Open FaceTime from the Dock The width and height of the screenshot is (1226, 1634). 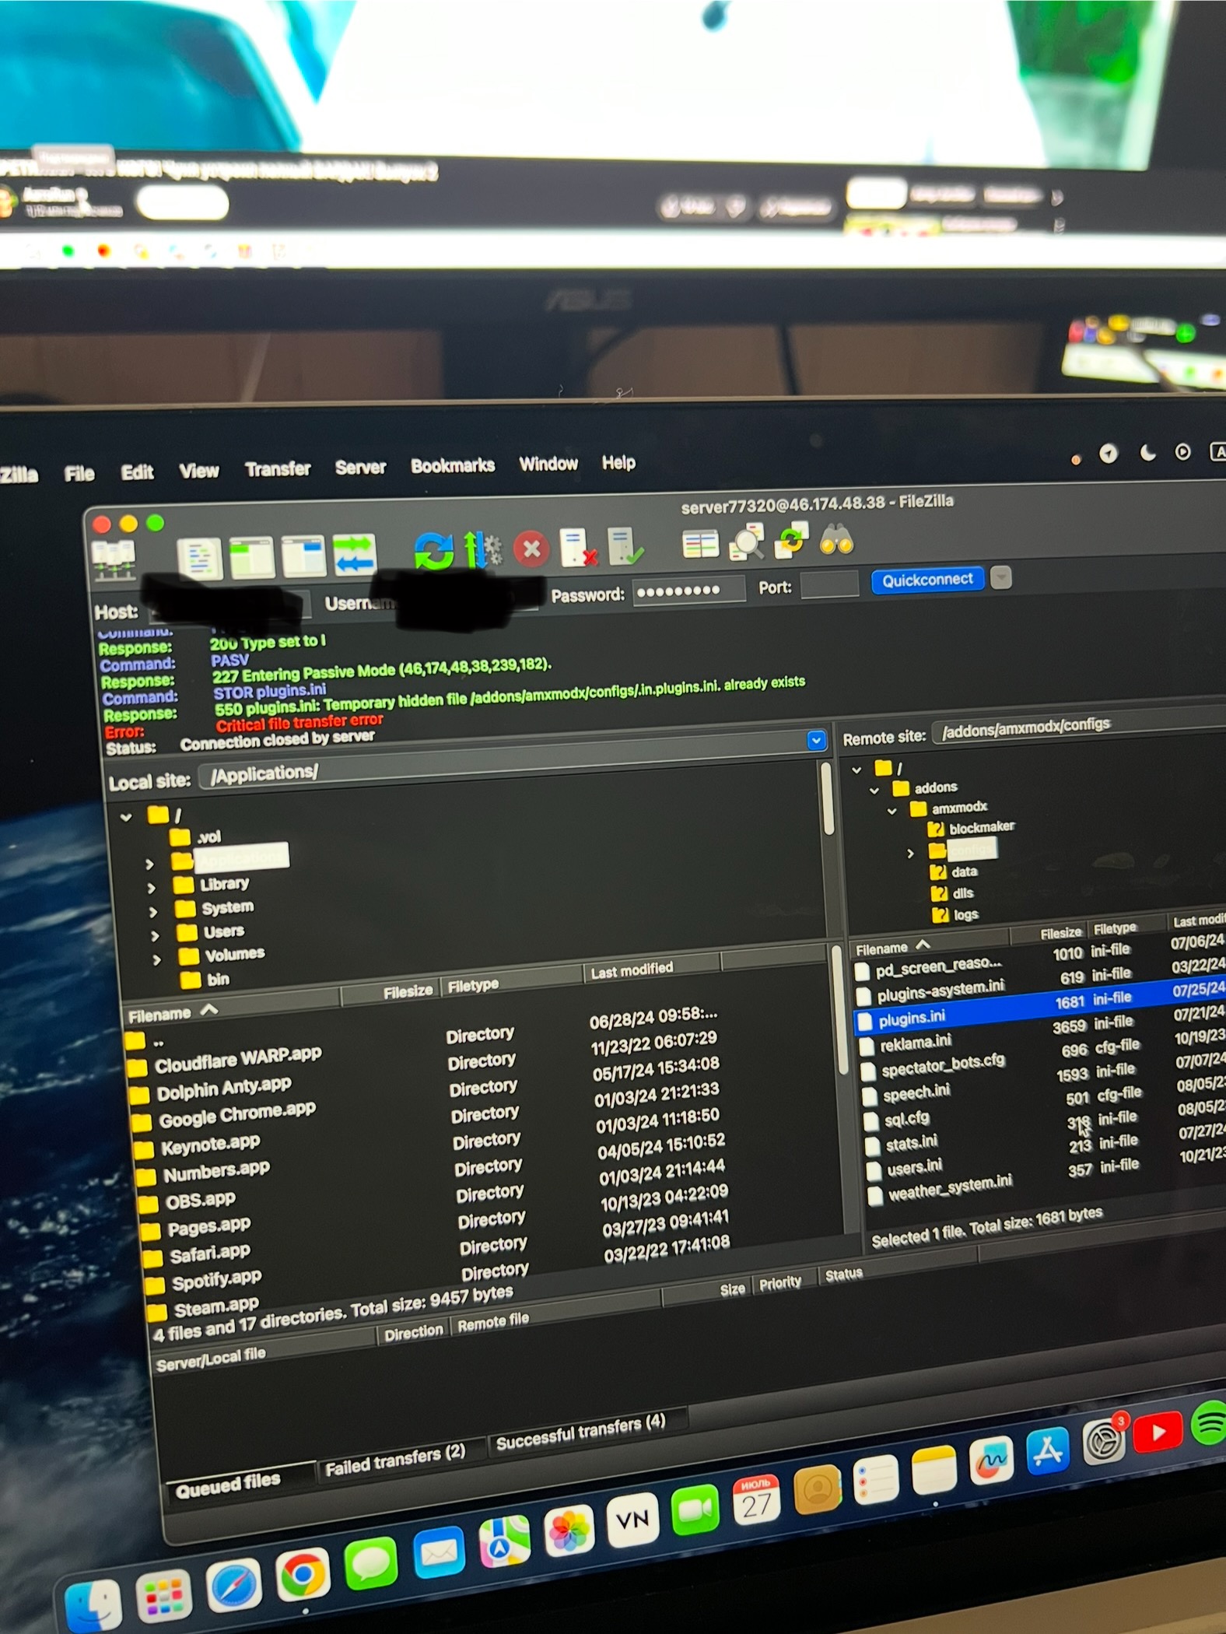coord(695,1510)
